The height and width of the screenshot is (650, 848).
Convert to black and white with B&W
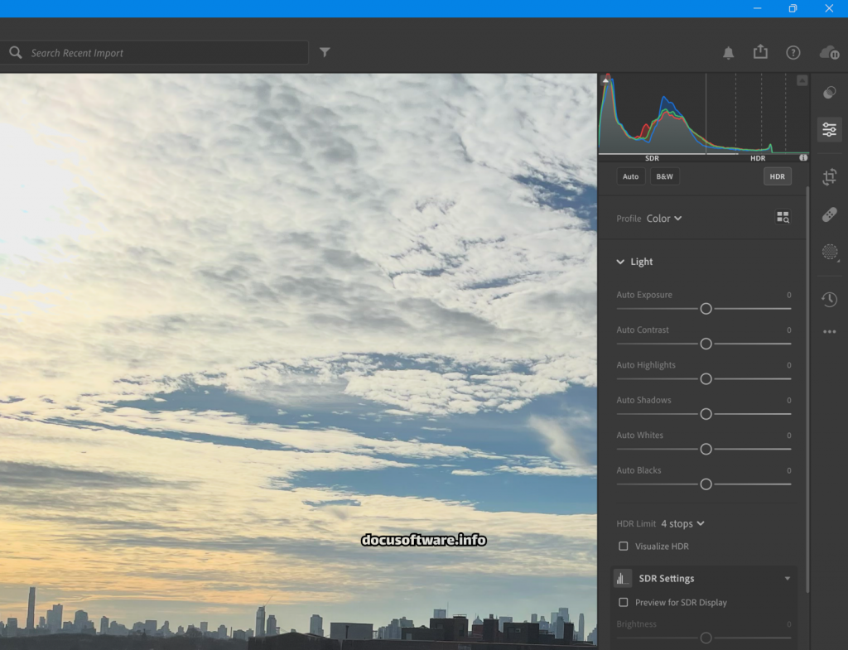pos(664,176)
